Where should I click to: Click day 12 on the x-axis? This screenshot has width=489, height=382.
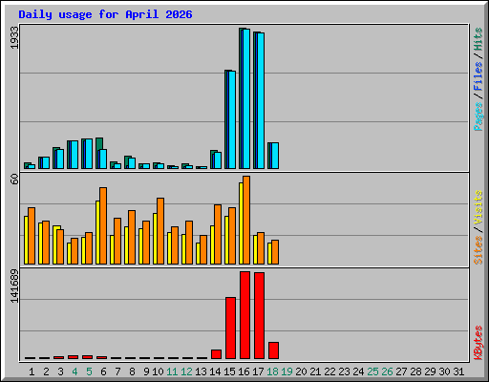pyautogui.click(x=186, y=371)
